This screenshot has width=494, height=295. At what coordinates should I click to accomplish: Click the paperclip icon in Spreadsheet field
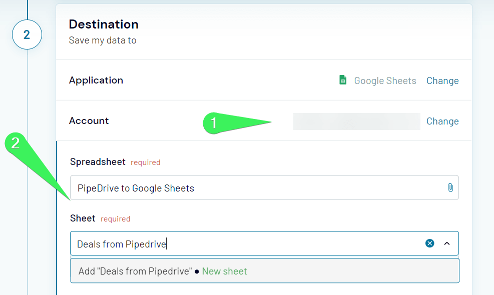pos(450,188)
